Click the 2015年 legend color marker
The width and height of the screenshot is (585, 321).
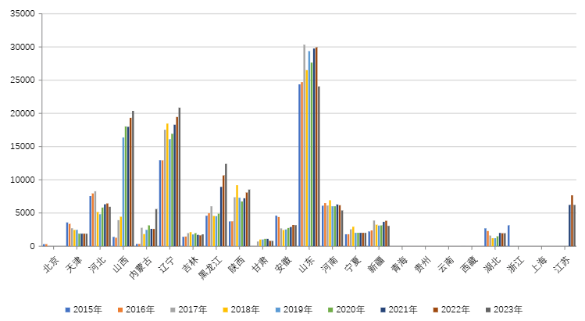tap(67, 310)
